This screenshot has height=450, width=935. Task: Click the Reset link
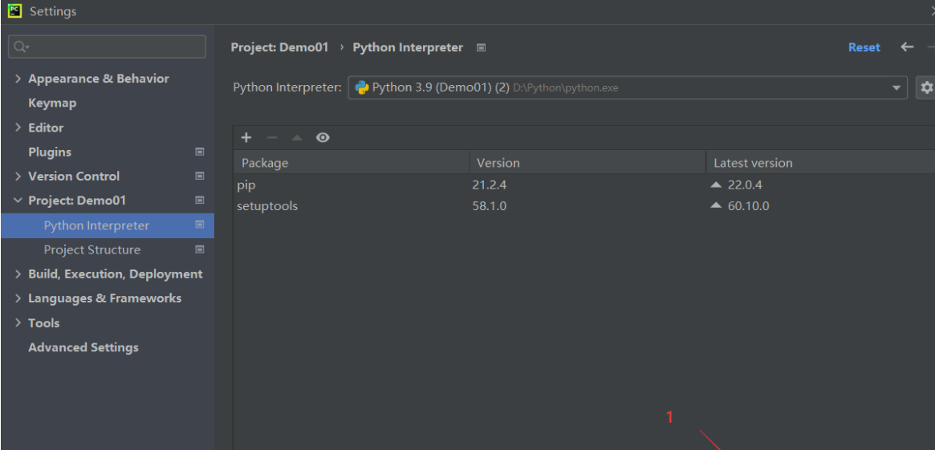[x=864, y=47]
